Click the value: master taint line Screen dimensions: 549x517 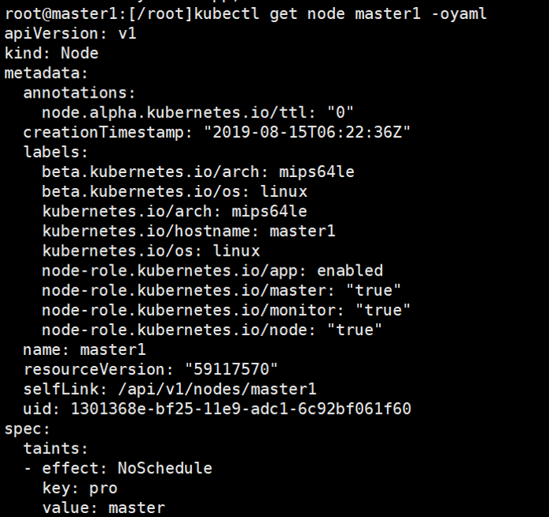[103, 508]
